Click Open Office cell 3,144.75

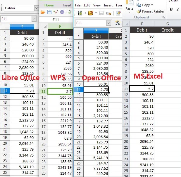coord(96,147)
